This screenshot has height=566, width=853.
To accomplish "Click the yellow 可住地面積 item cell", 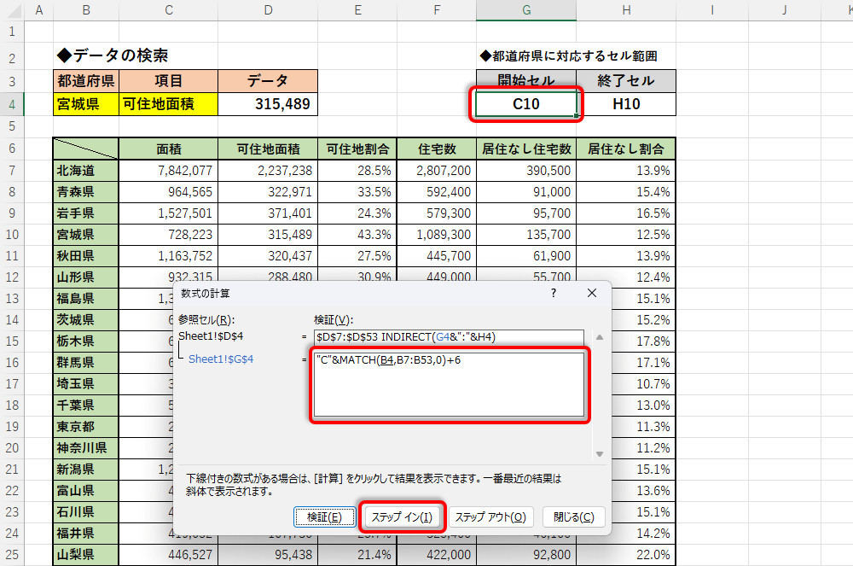I will tap(169, 104).
